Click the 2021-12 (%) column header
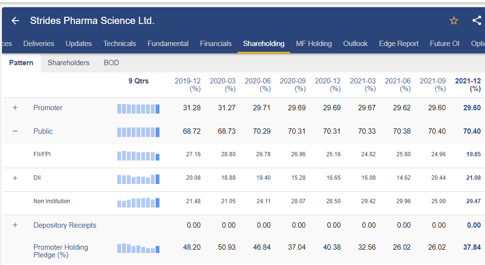The height and width of the screenshot is (265, 485). [x=468, y=85]
